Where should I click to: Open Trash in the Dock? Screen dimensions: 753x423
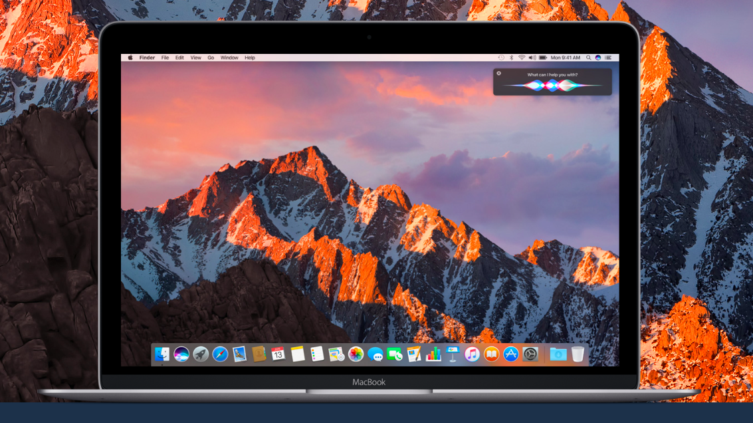pyautogui.click(x=578, y=354)
